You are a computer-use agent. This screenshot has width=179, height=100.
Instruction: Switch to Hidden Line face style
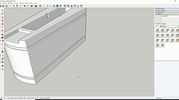tap(51, 6)
